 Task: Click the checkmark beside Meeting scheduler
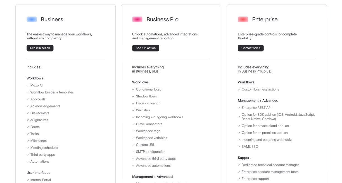coord(28,148)
